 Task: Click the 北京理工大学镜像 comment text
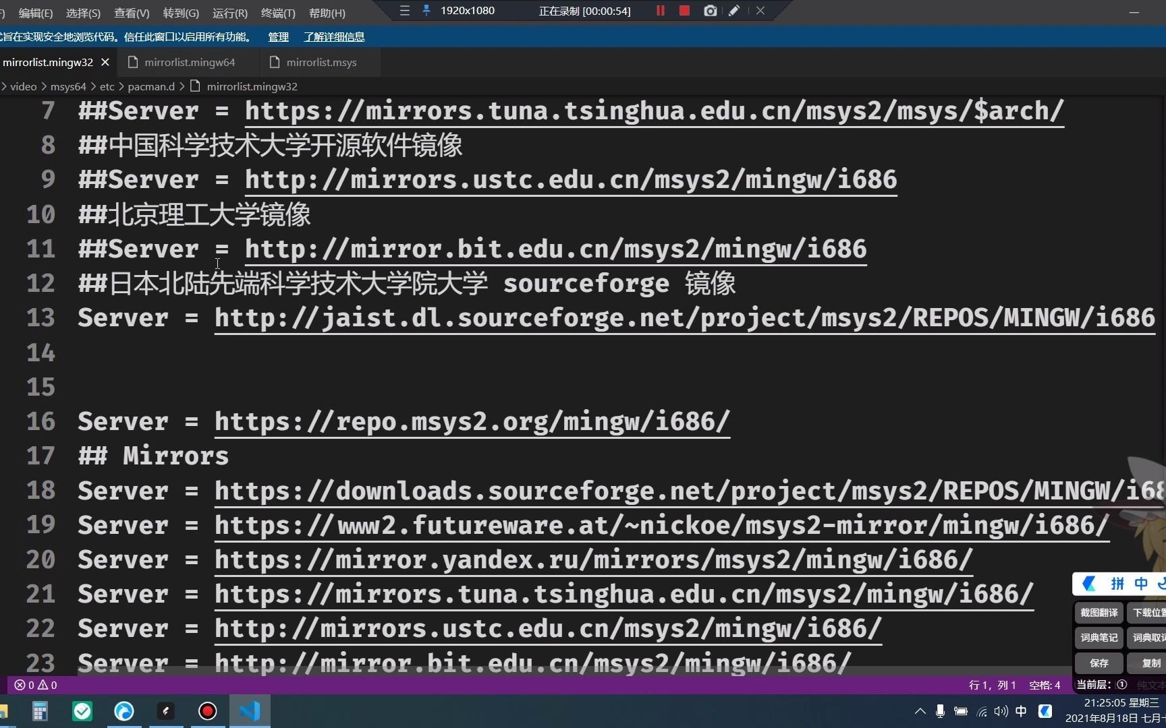tap(209, 215)
